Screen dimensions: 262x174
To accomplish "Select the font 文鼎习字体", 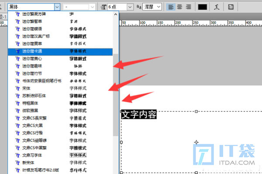I will tap(60, 155).
